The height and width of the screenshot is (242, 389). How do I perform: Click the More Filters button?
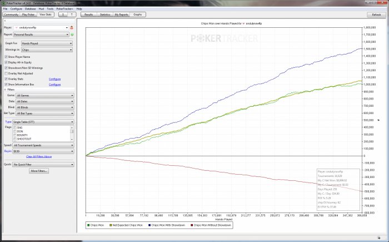[39, 171]
